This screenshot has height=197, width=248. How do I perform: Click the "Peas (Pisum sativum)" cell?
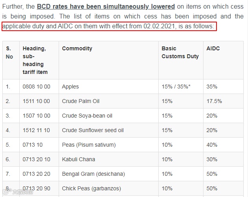pos(89,145)
